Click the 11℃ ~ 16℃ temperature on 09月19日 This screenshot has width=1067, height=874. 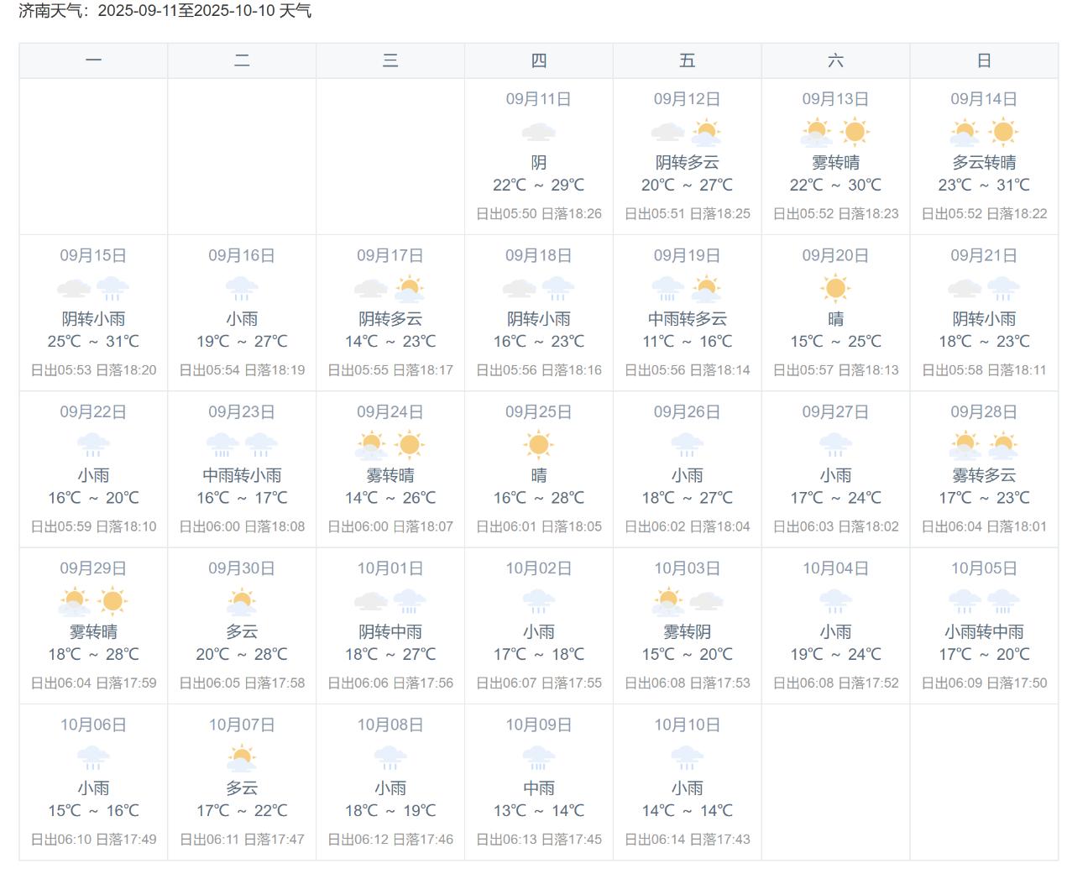pos(687,341)
